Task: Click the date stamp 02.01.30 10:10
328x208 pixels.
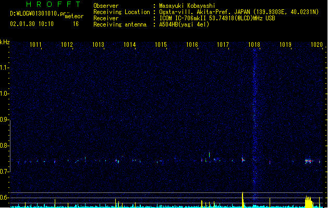Action: pyautogui.click(x=32, y=24)
